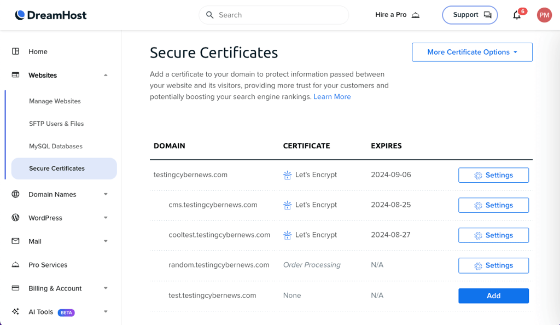Click the search magnifier icon
560x325 pixels.
(x=210, y=15)
